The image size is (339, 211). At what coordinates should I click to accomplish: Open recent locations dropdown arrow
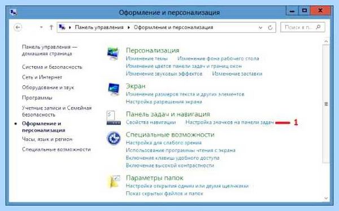click(x=41, y=28)
